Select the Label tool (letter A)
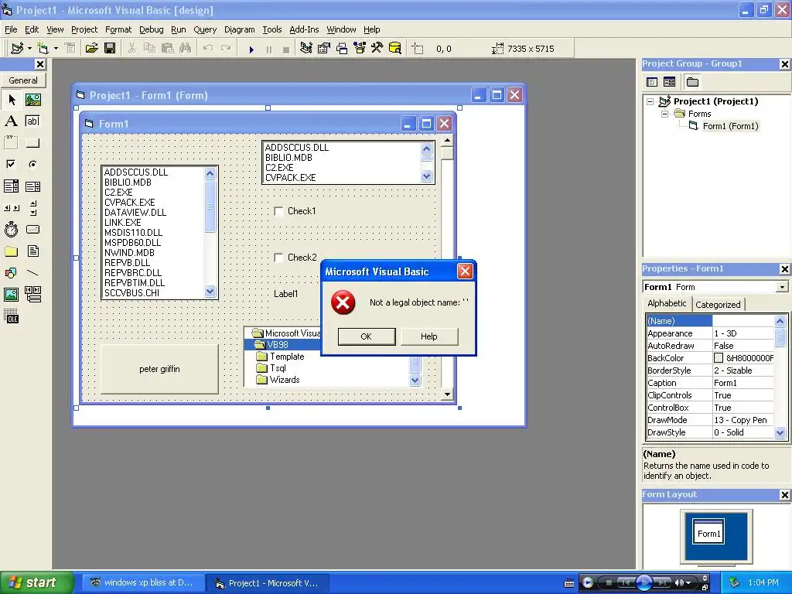Screen dimensions: 792x594 pos(11,121)
